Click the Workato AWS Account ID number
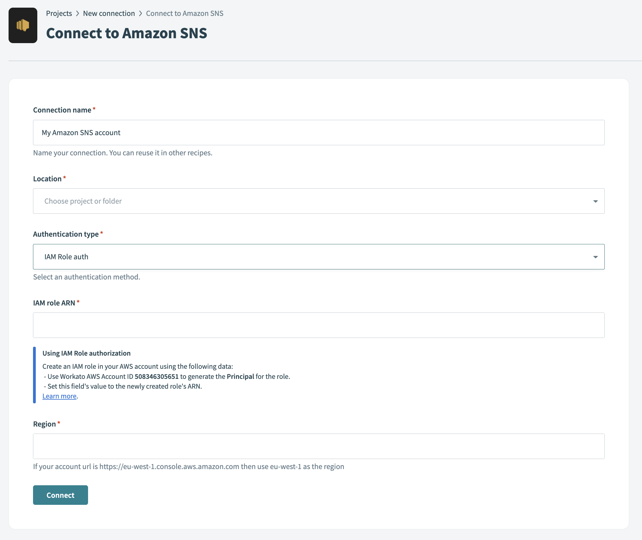Viewport: 642px width, 540px height. (156, 376)
